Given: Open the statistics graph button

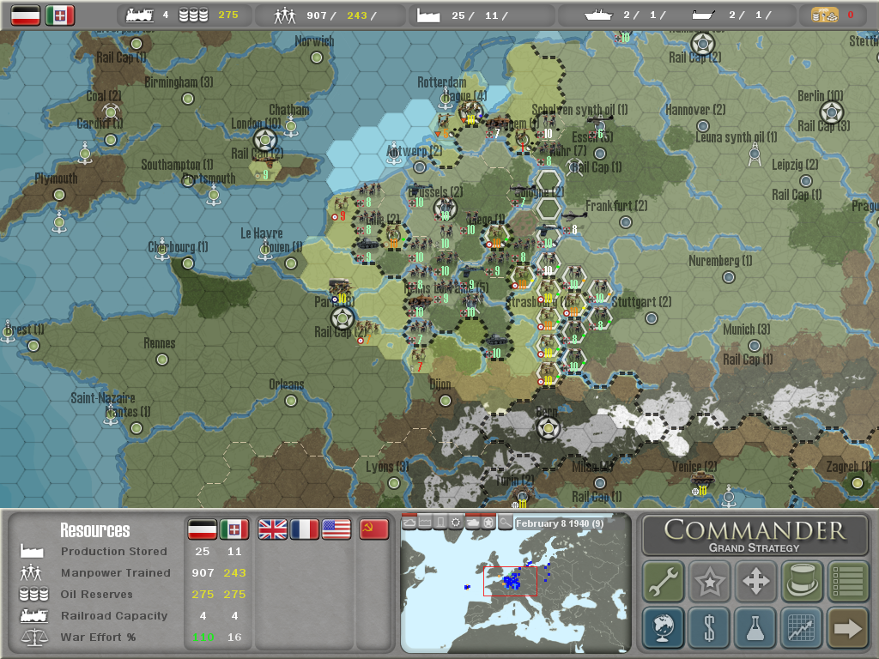Looking at the screenshot, I should point(802,626).
